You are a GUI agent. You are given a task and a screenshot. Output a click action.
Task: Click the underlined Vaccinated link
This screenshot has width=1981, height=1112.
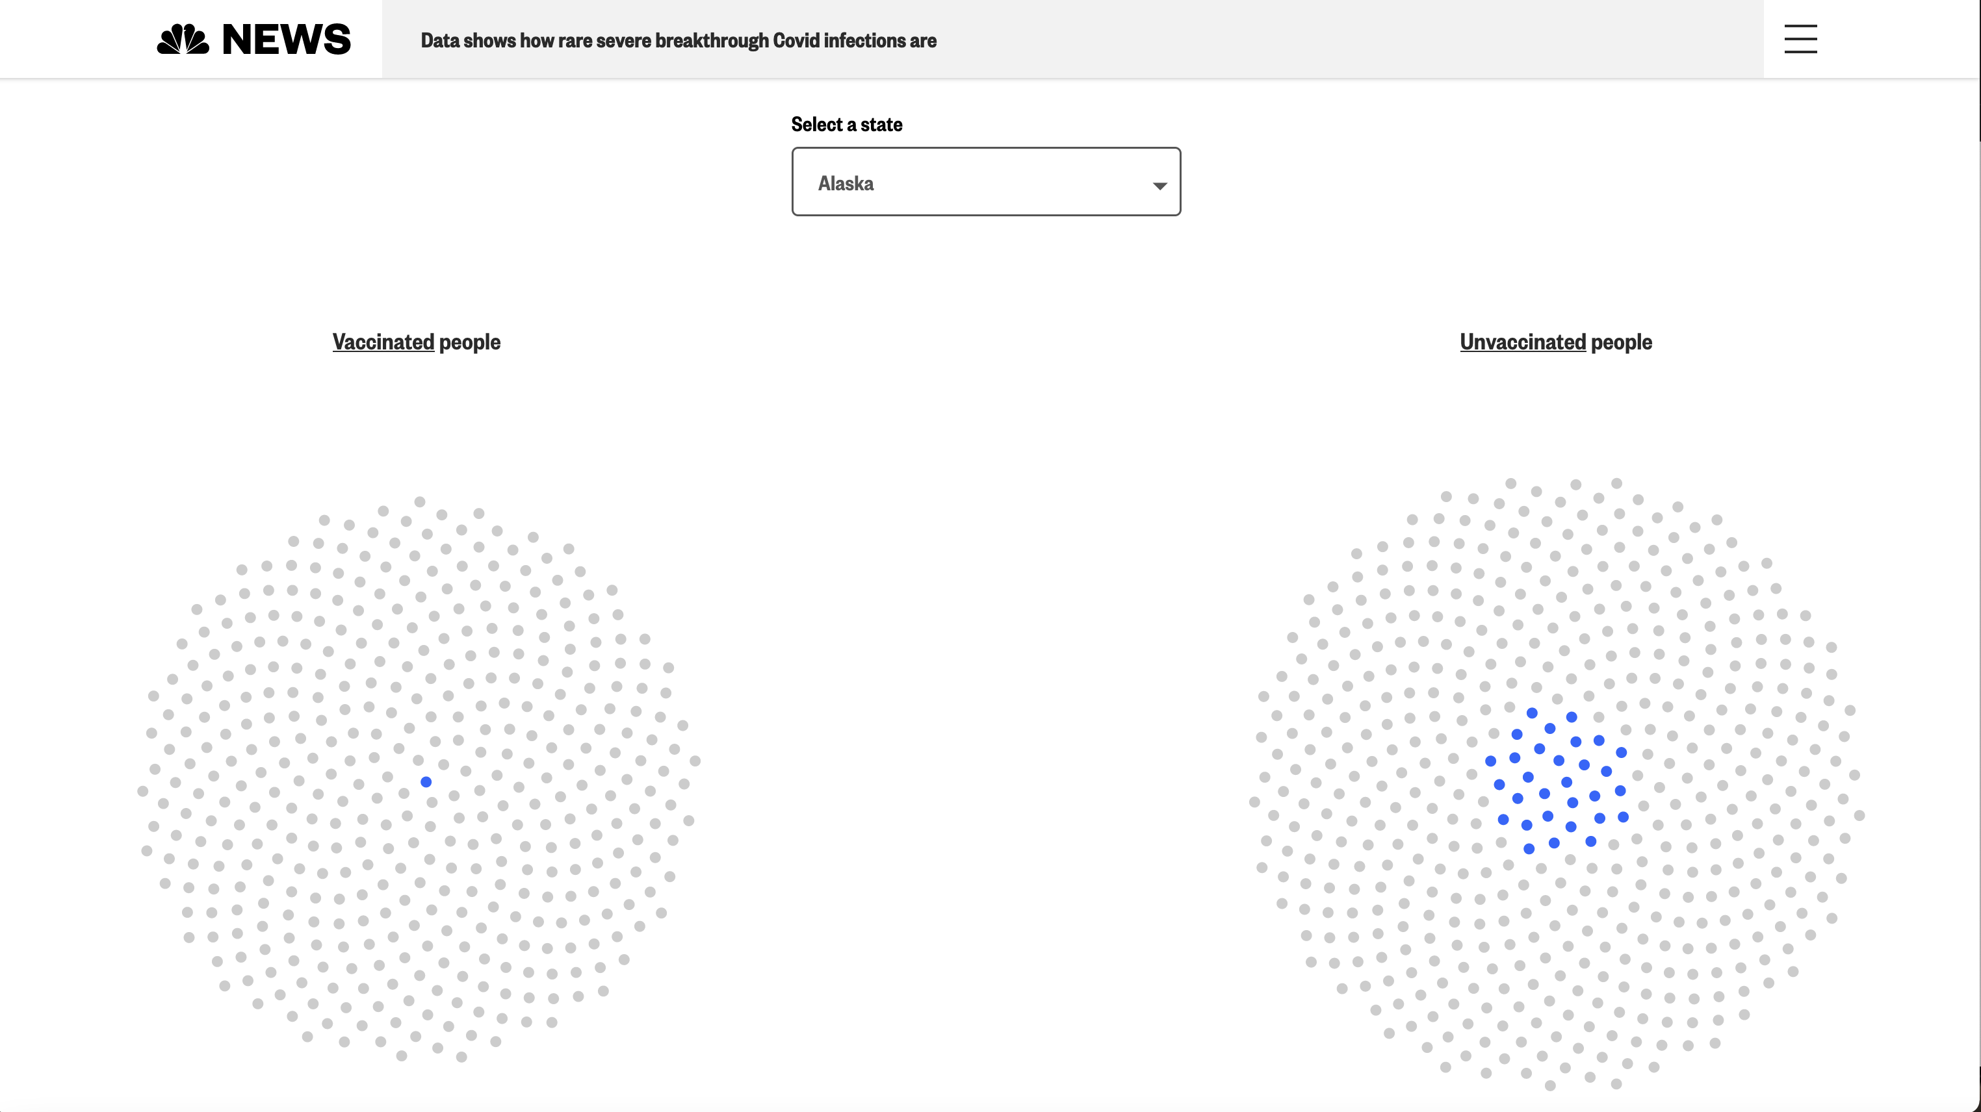tap(383, 342)
